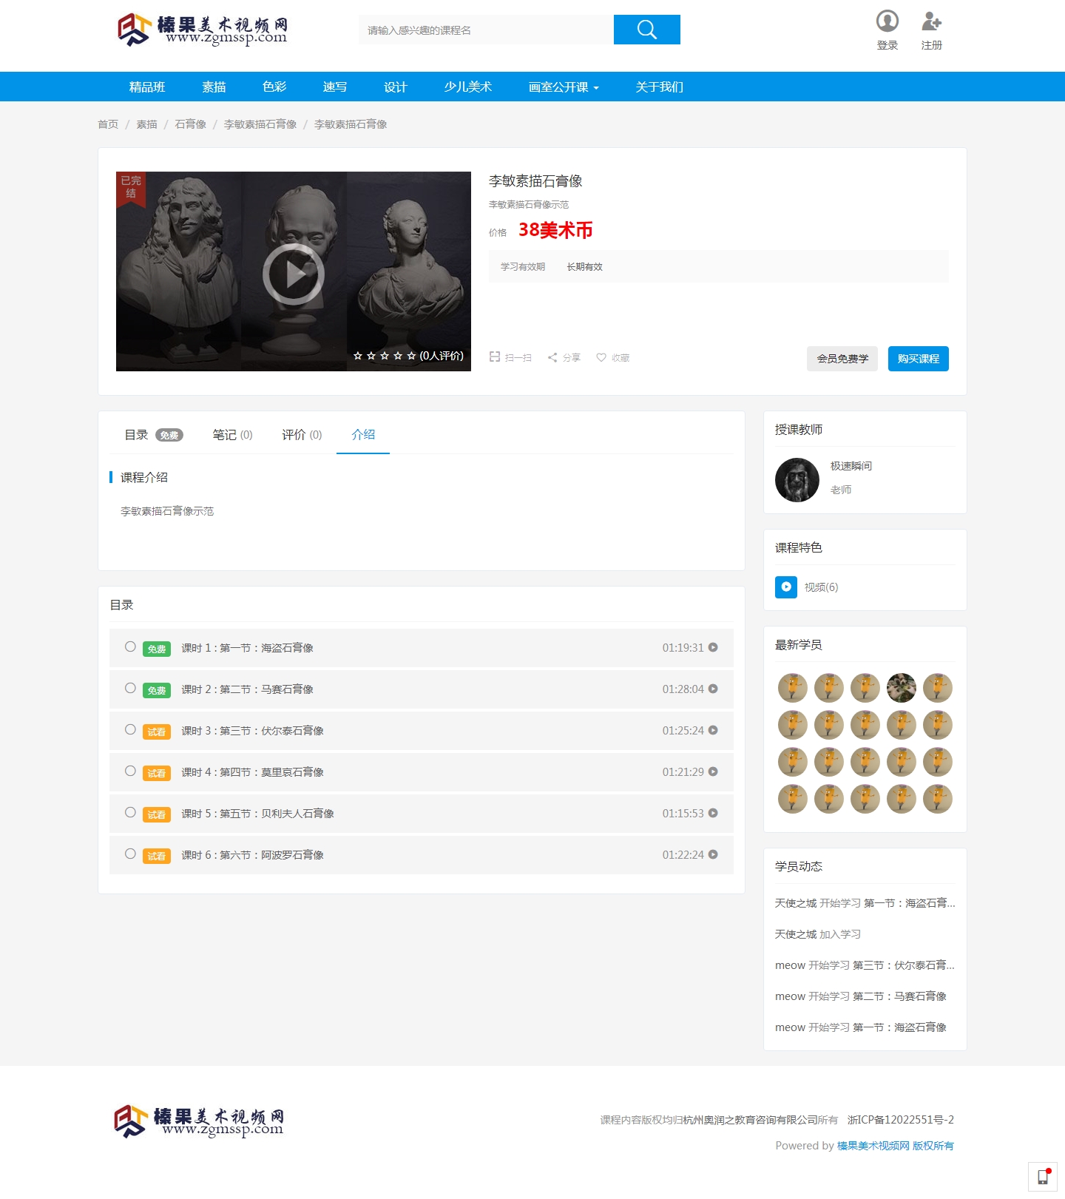Click the 视频(6) feature label
Image resolution: width=1065 pixels, height=1199 pixels.
point(821,587)
